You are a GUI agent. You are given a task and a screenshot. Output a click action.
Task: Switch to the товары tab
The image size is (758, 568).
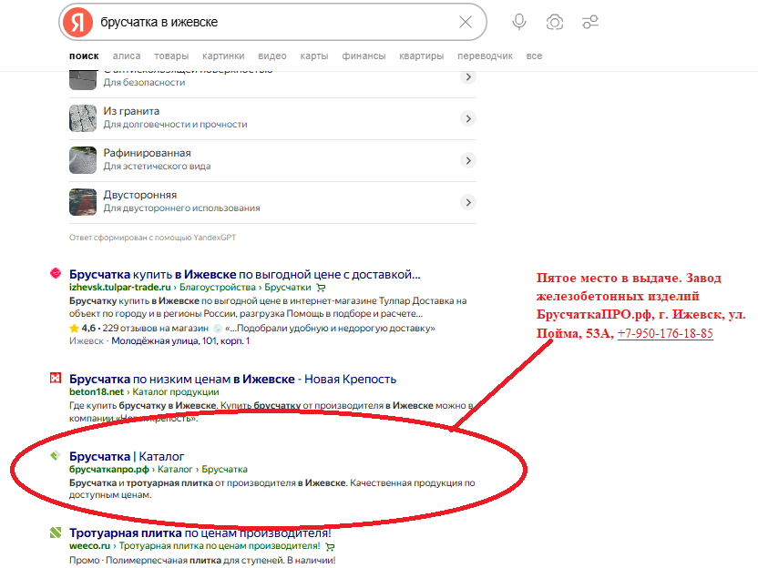[x=171, y=56]
